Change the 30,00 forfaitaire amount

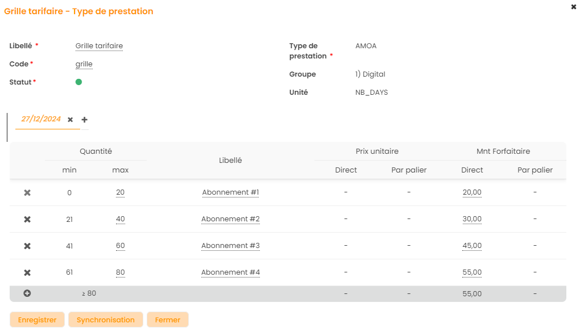(472, 219)
